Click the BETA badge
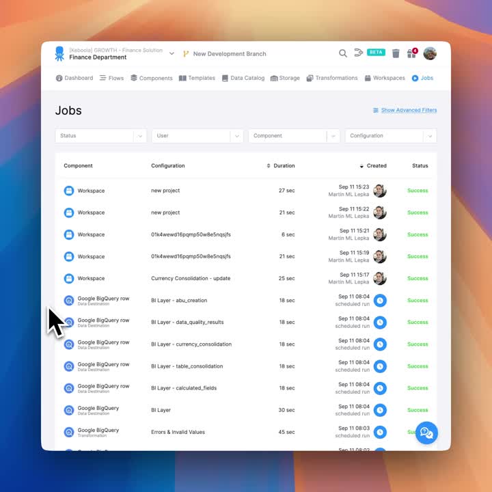492x492 pixels. (376, 52)
